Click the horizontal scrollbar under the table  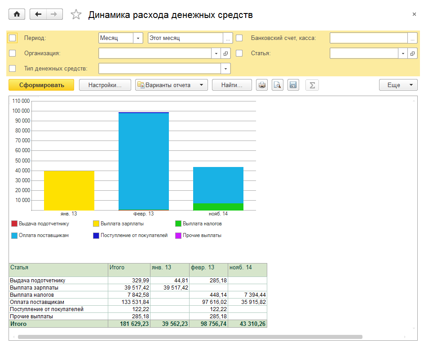190,336
